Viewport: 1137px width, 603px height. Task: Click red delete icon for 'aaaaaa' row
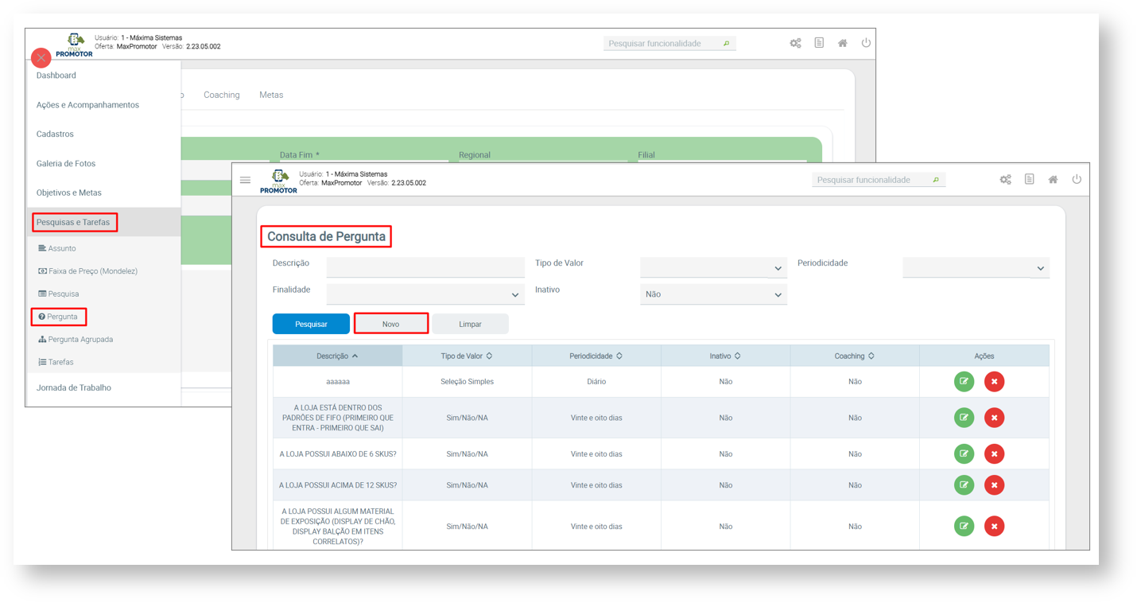994,382
